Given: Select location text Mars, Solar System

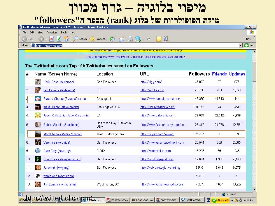Looking at the screenshot, I should [x=110, y=134].
